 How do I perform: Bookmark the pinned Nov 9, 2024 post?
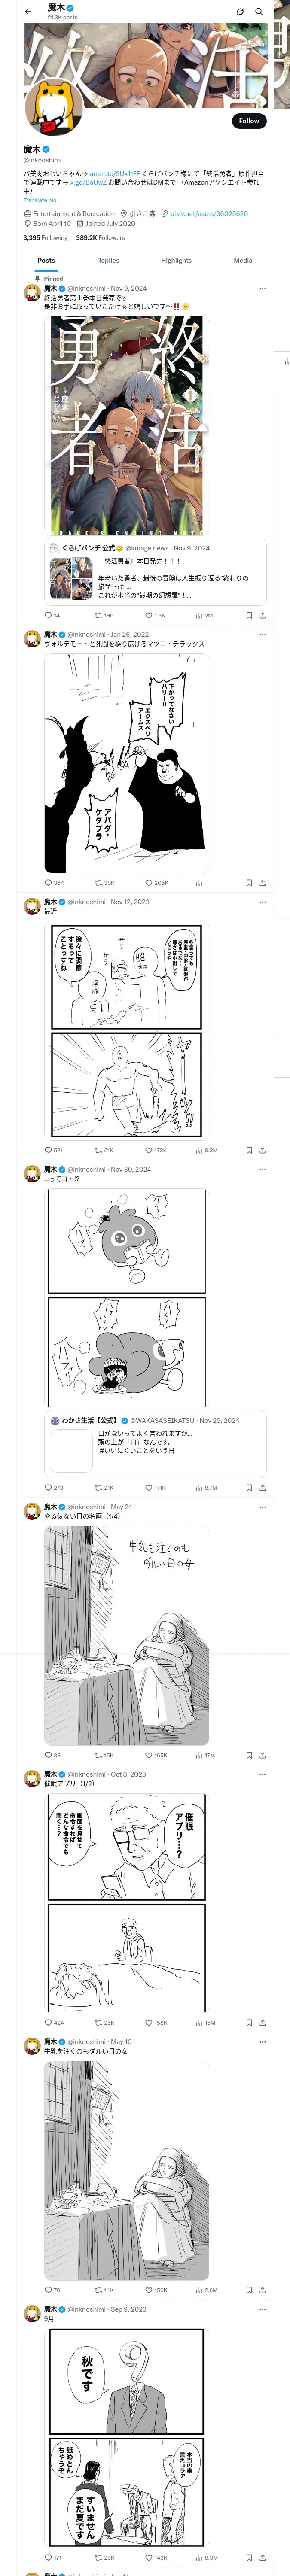click(249, 615)
